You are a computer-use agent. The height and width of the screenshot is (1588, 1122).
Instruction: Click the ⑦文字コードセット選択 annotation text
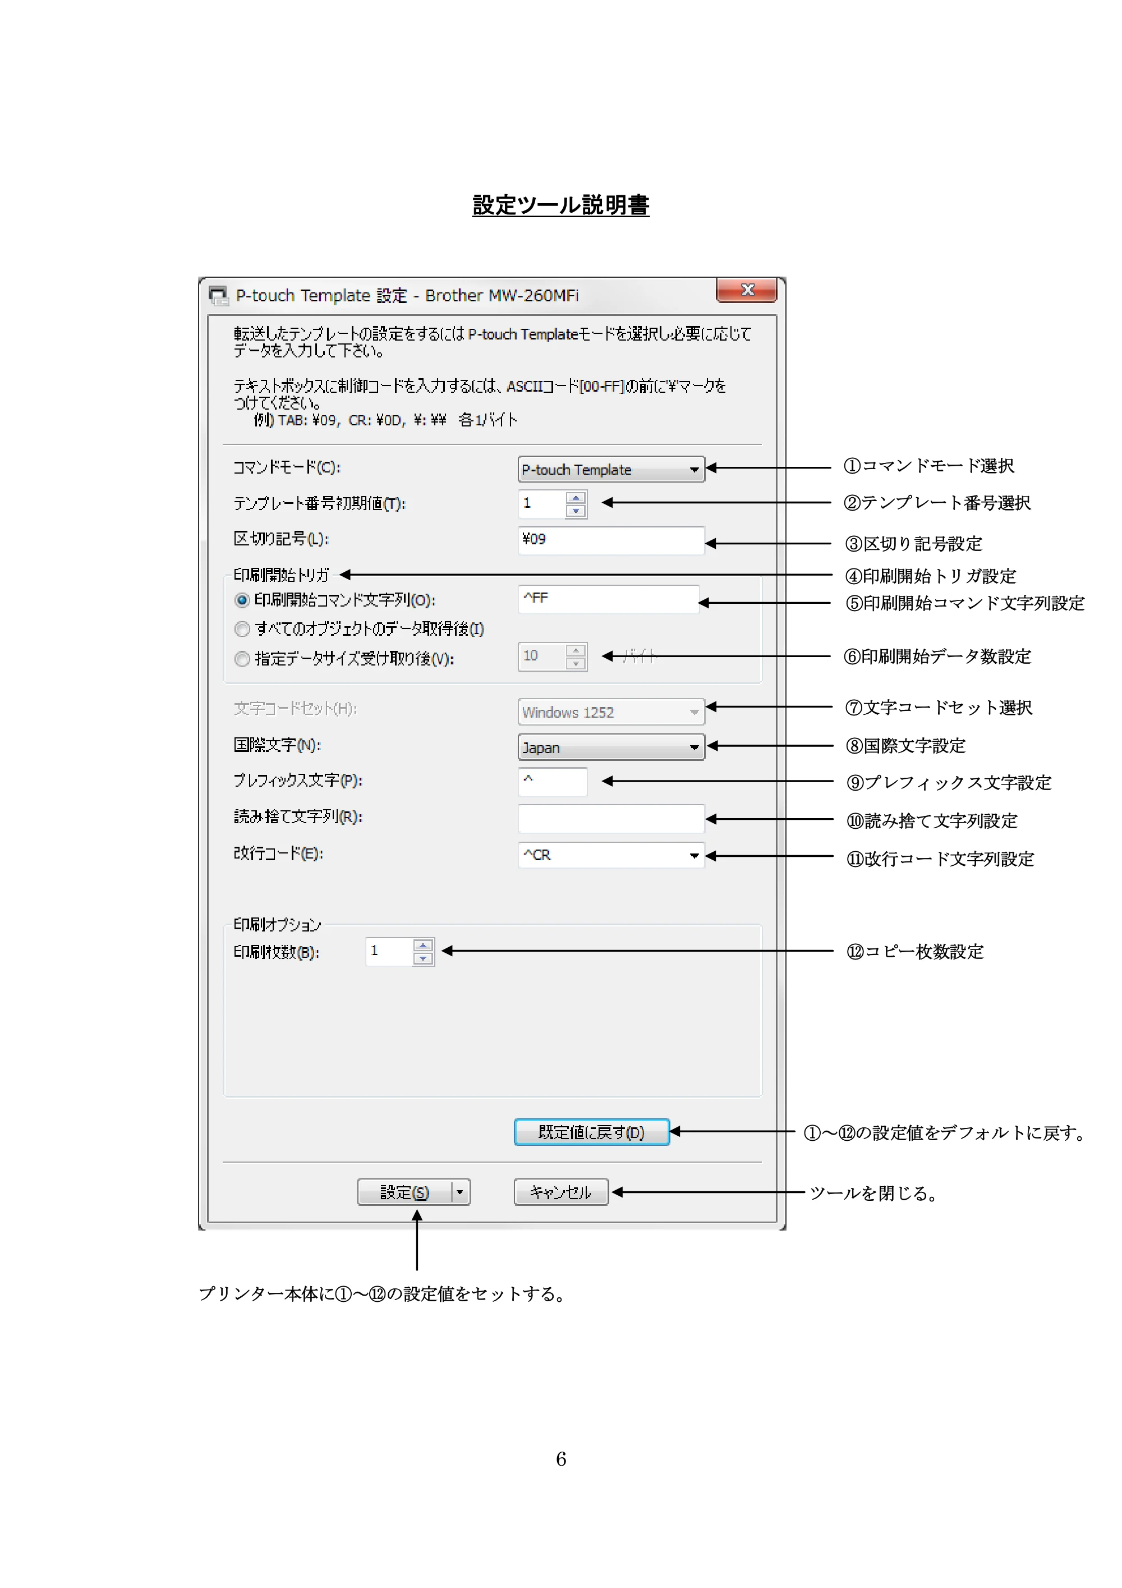[x=939, y=708]
